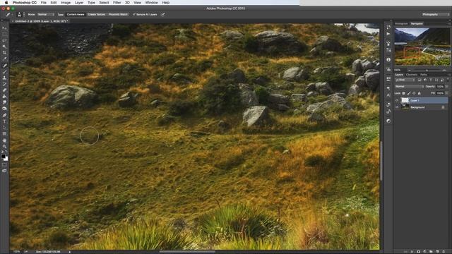Select the Quick Selection tool

coord(4,47)
